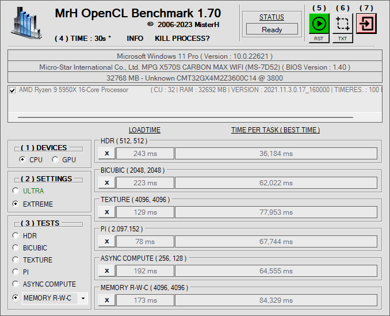Click TEXTURE loadtime value 129 ms
Viewport: 390px width, 316px height.
(146, 212)
